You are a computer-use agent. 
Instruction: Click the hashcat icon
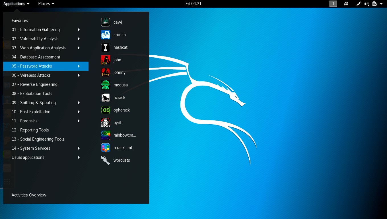click(106, 47)
